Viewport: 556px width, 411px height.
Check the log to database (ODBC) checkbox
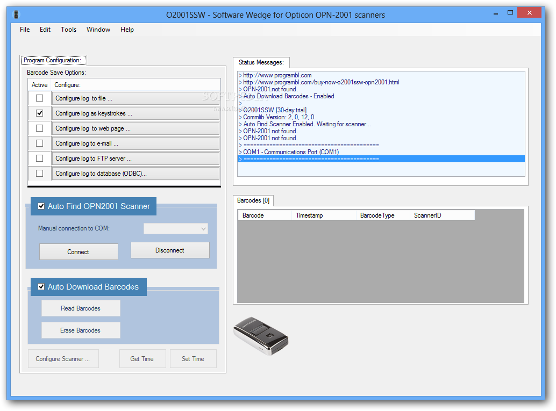point(39,173)
